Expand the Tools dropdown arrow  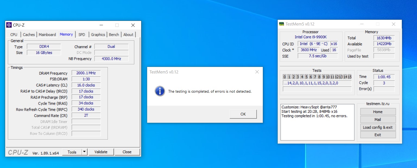84,152
